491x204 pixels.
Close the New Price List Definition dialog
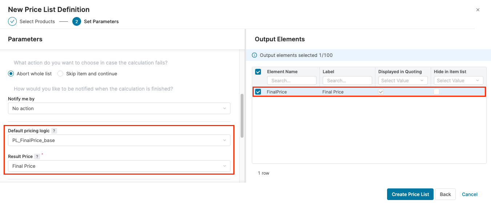(x=478, y=10)
